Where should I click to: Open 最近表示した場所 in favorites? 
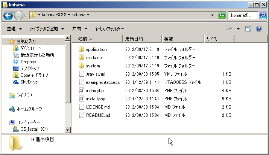point(37,55)
